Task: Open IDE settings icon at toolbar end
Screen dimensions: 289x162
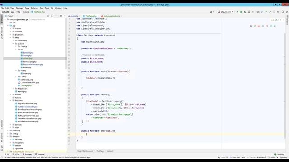Action: pyautogui.click(x=287, y=12)
